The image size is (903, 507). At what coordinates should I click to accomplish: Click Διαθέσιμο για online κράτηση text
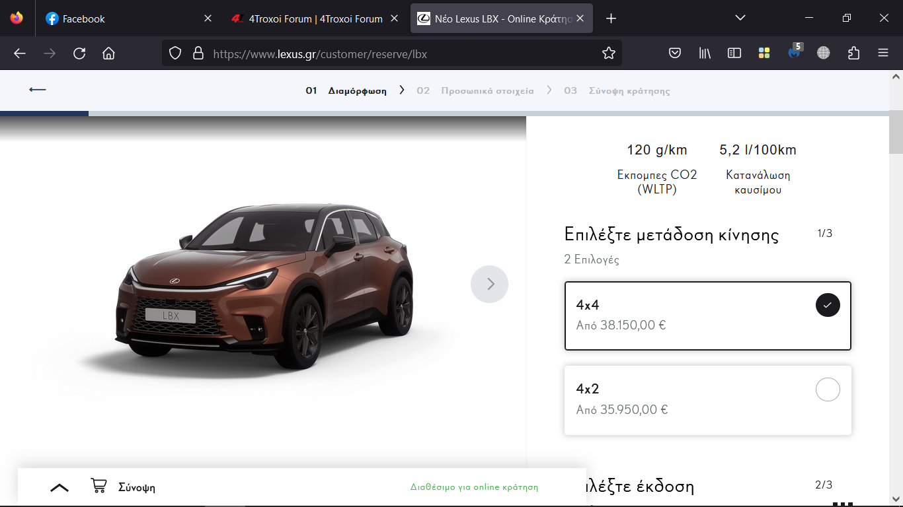pos(474,487)
